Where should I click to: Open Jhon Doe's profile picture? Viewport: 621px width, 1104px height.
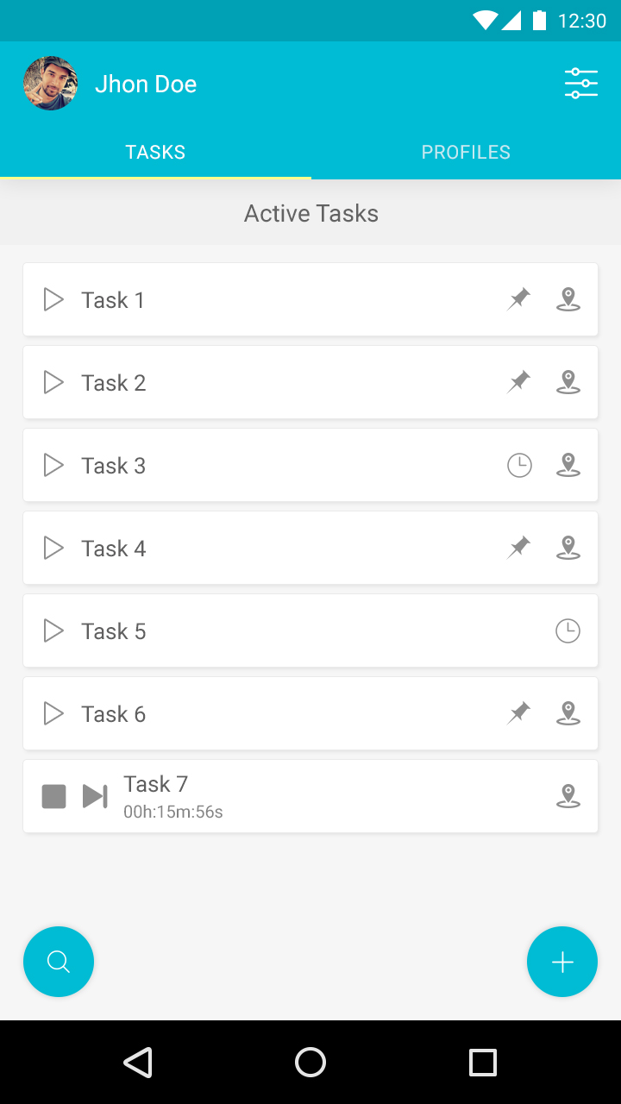coord(51,84)
